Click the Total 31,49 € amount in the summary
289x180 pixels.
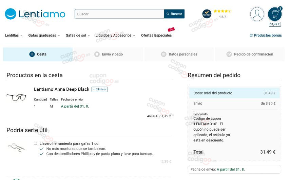268,152
